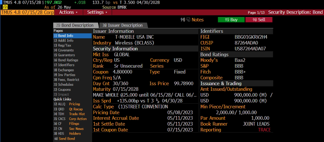The image size is (324, 142).
Task: Click FIGI value BBG01GKRV2H4
Action: tap(251, 37)
